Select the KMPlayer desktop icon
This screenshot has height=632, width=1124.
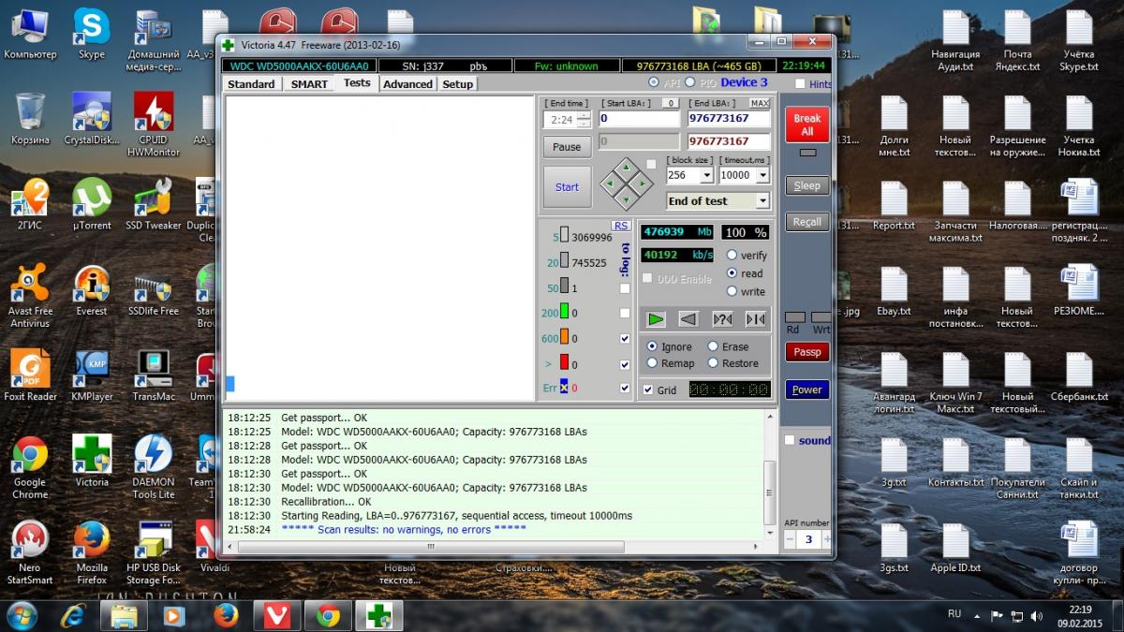[92, 375]
